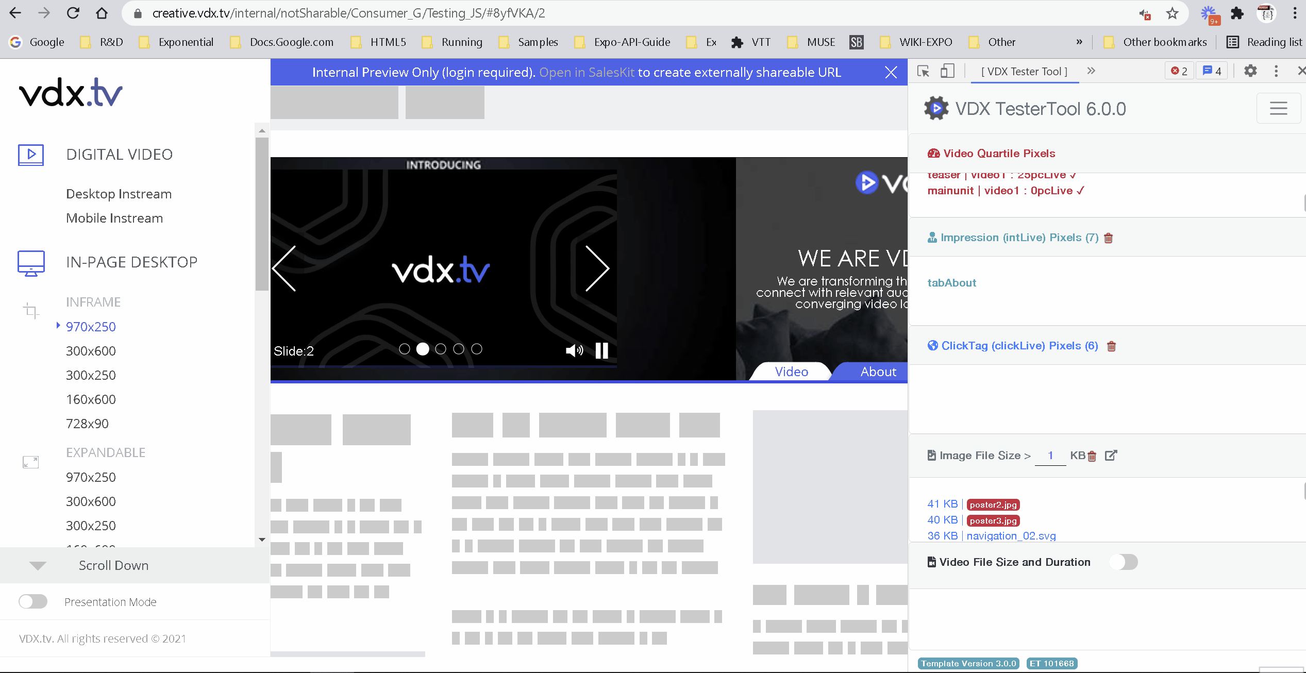
Task: Select Inframe 300x600 size
Action: click(91, 351)
